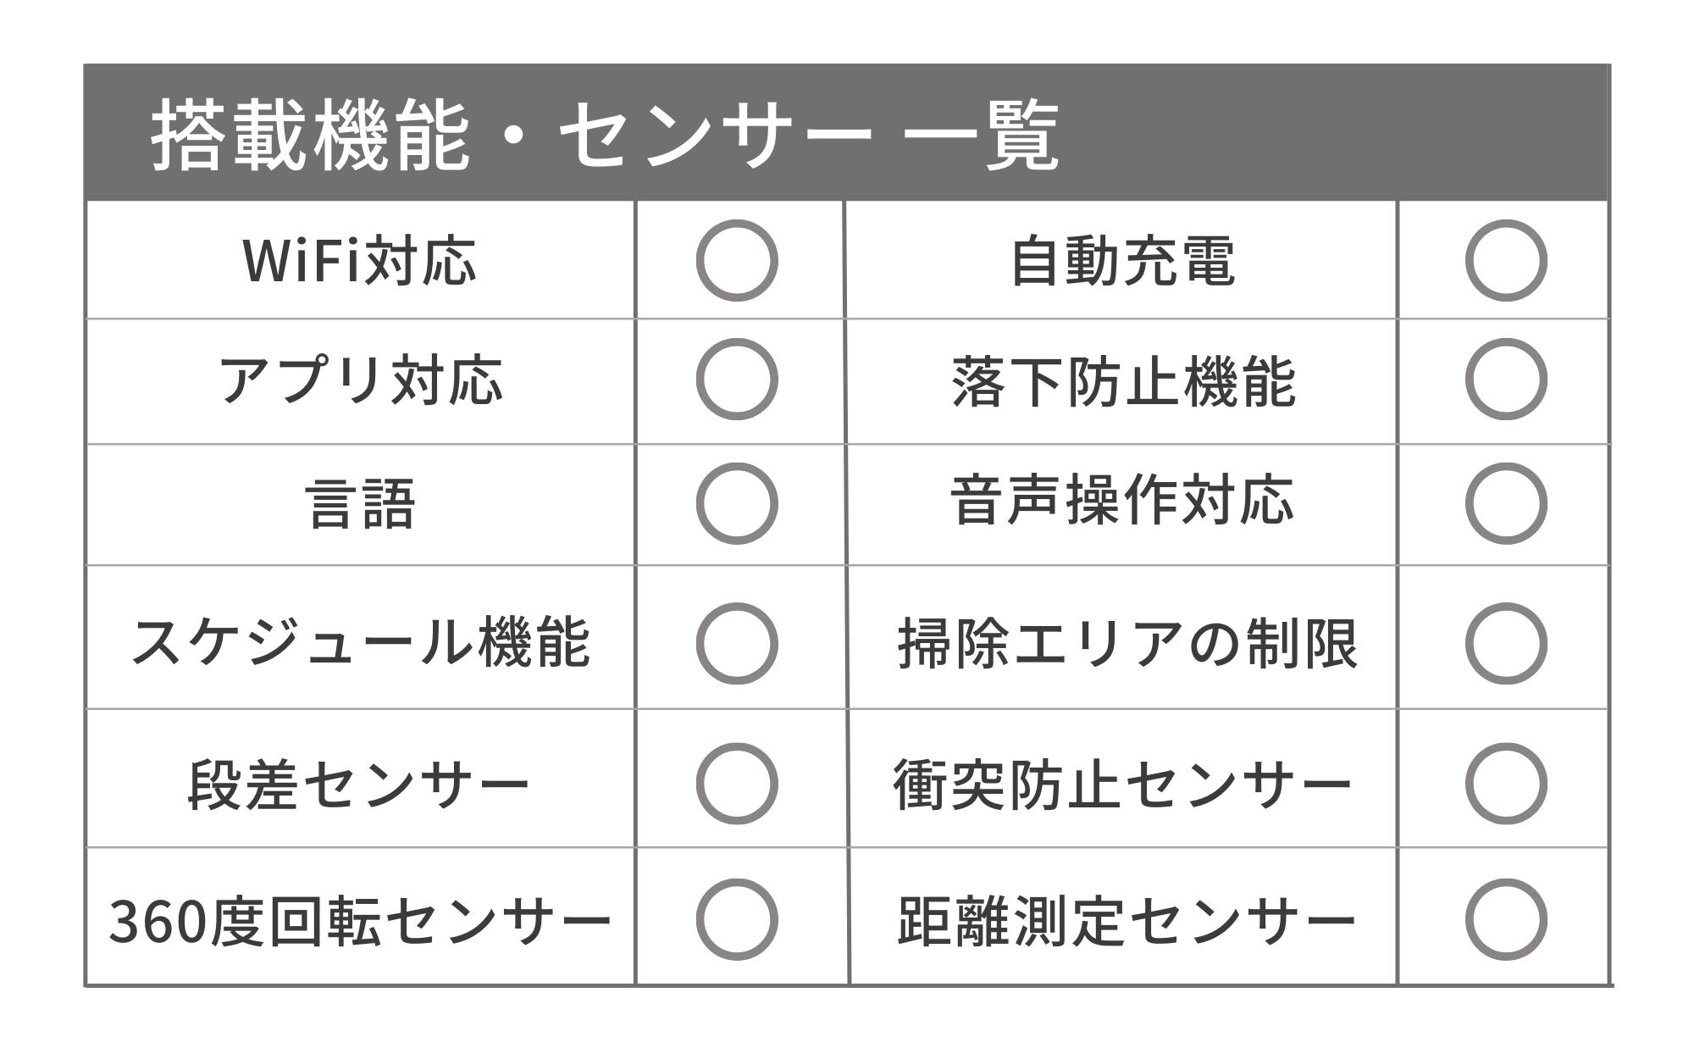This screenshot has width=1694, height=1059.
Task: Click the circle for 落下防止機能
Action: point(1506,380)
